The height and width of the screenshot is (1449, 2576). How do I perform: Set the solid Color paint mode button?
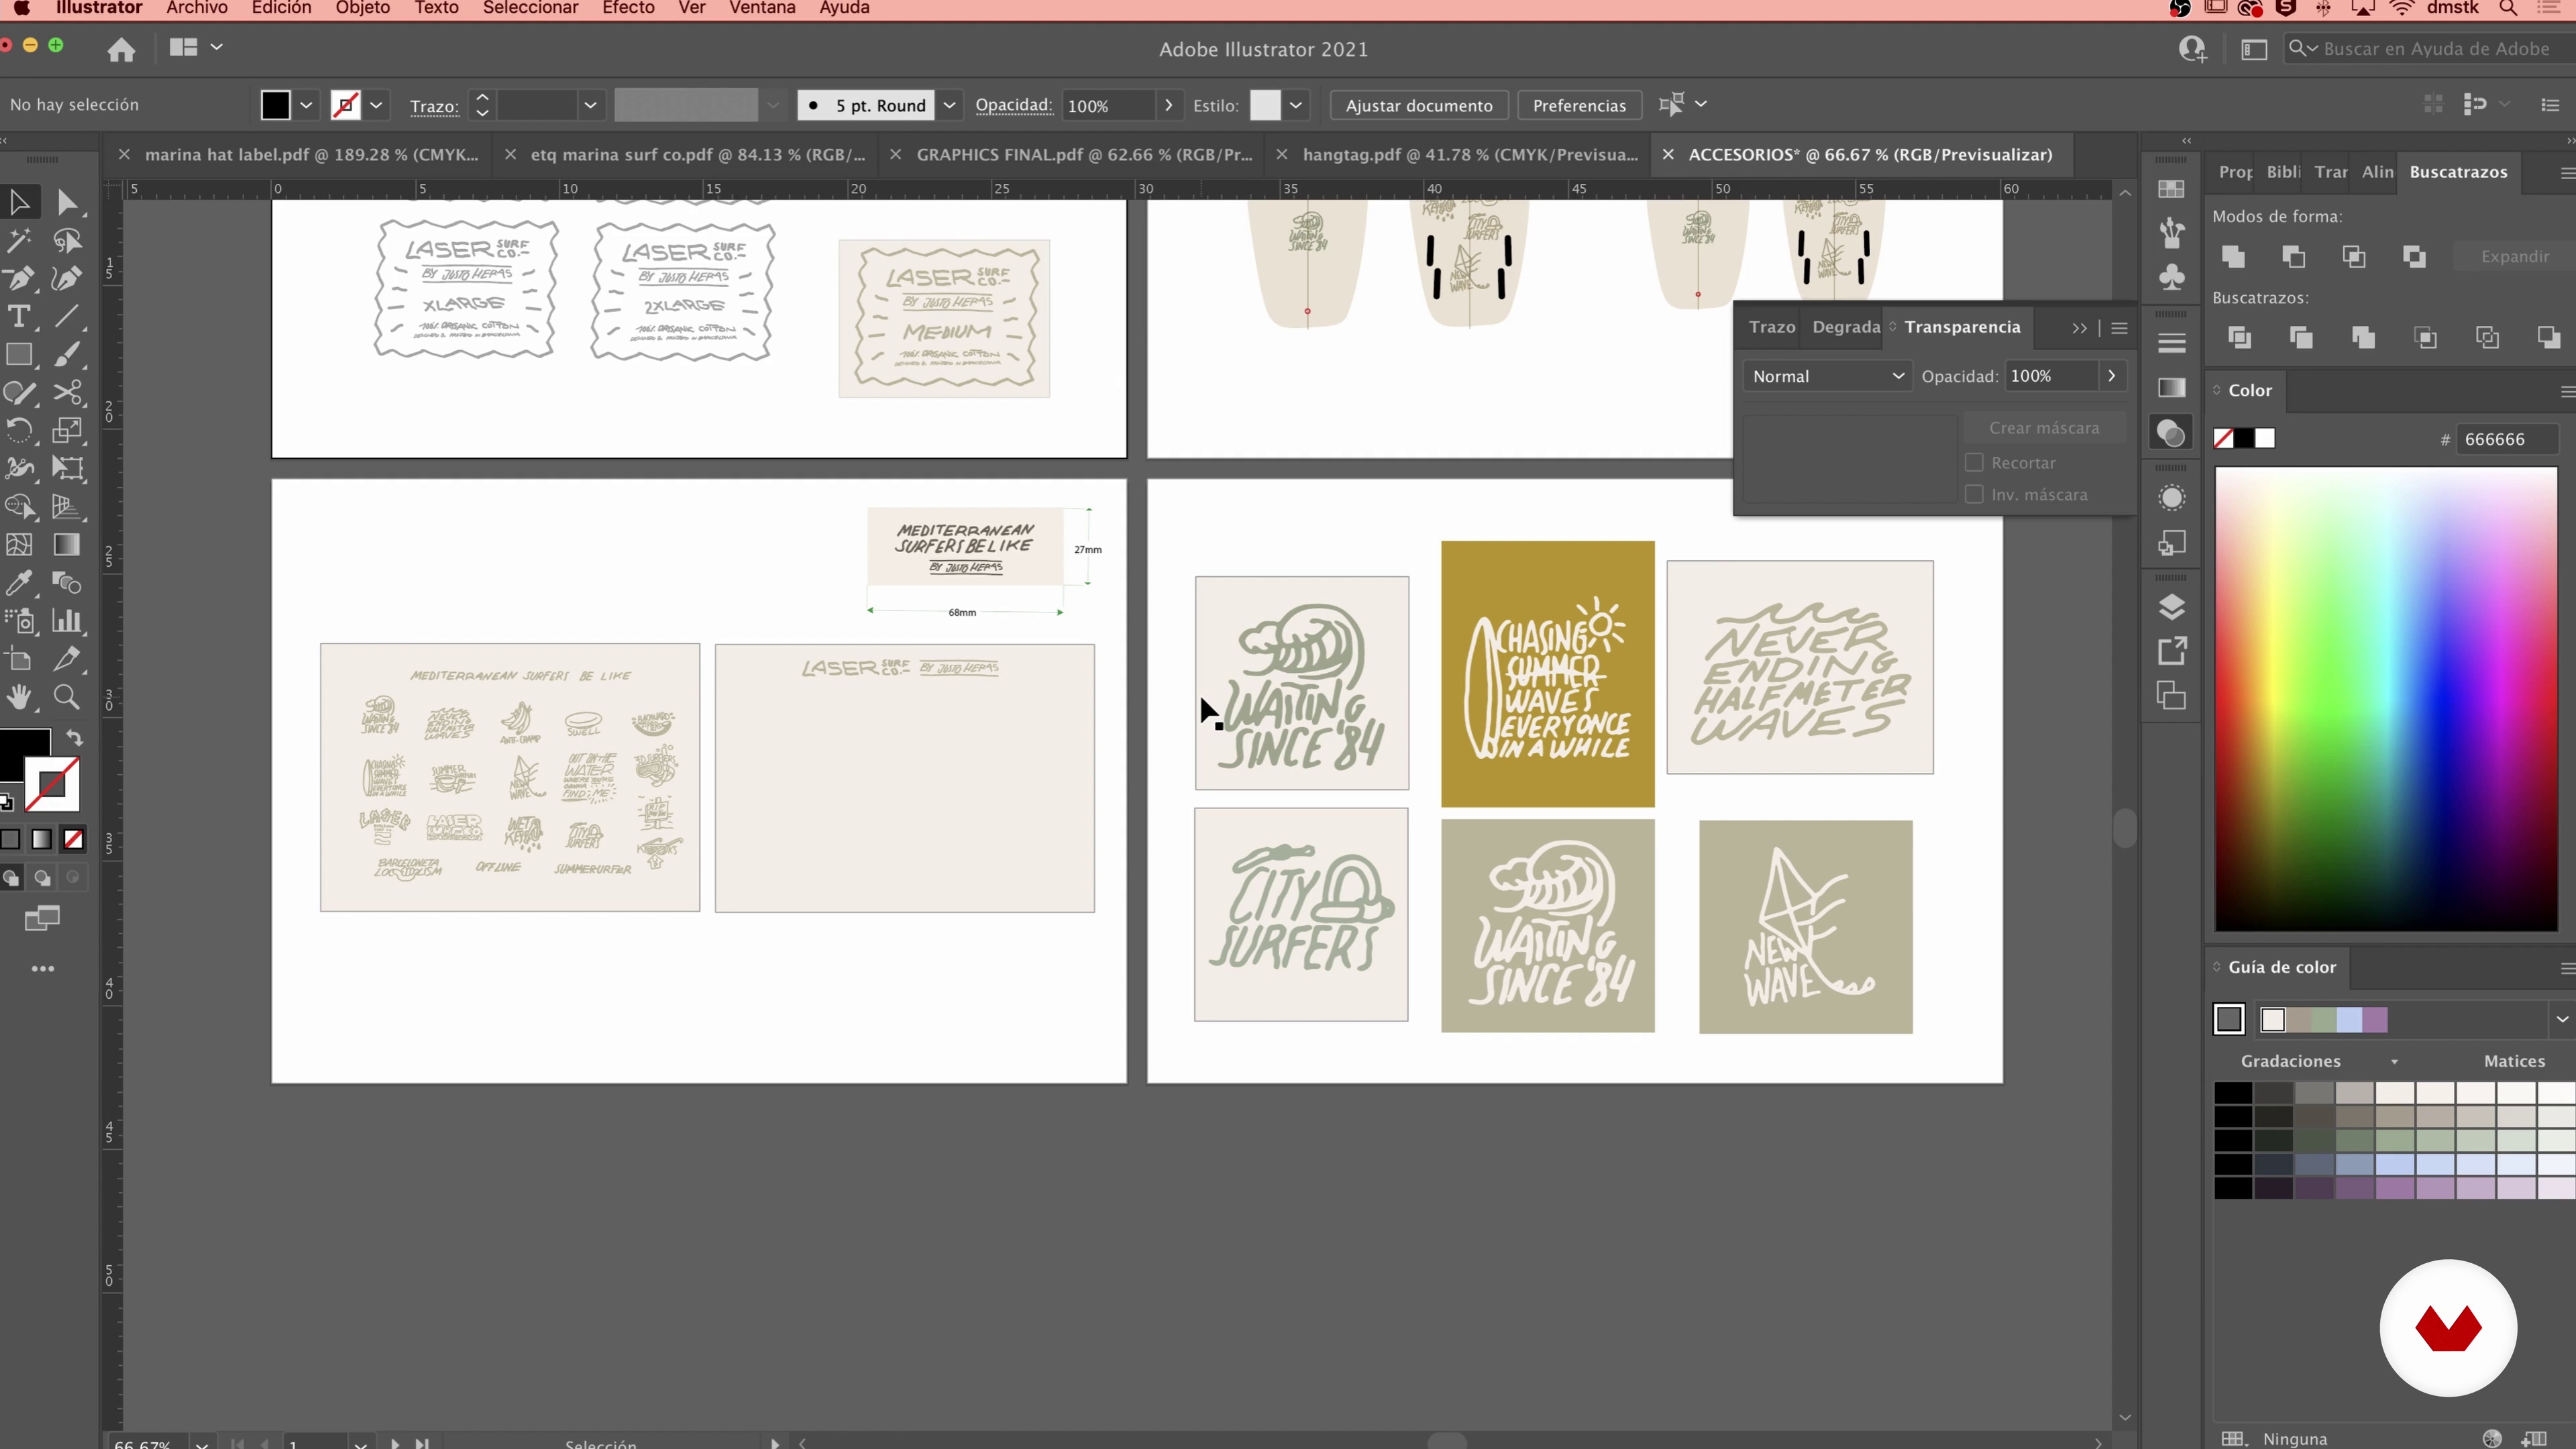10,839
